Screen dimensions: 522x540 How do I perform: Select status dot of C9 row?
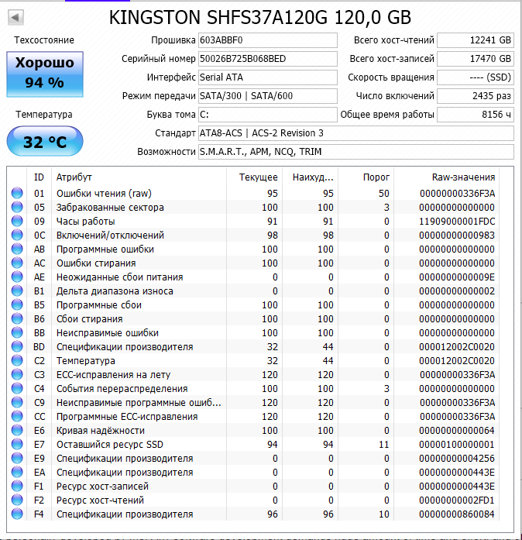pos(17,402)
